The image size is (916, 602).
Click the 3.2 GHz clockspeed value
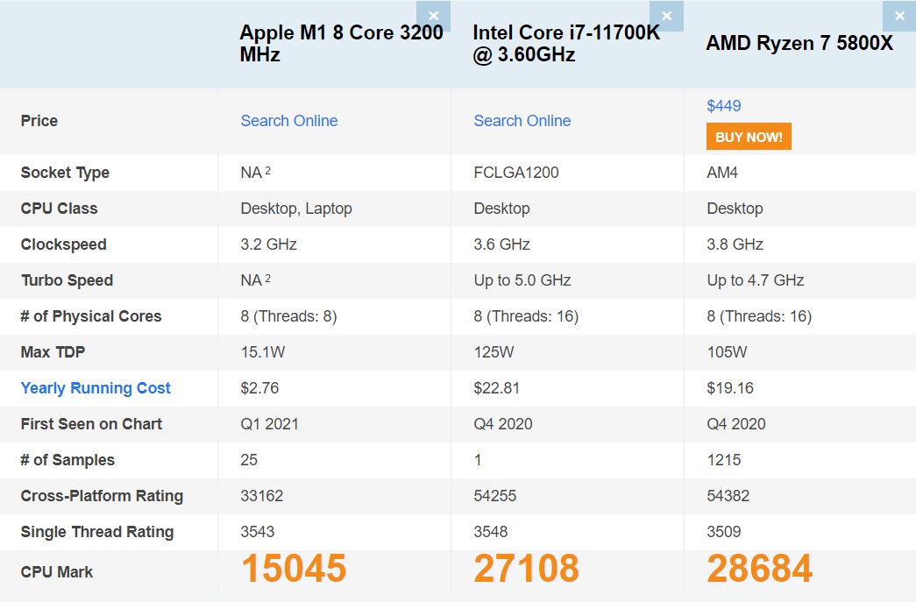[x=269, y=244]
